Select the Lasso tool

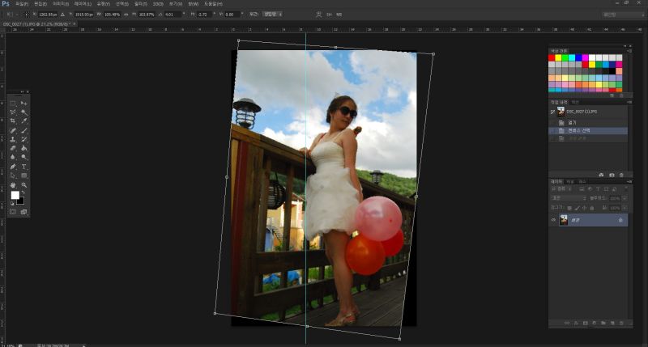coord(13,112)
